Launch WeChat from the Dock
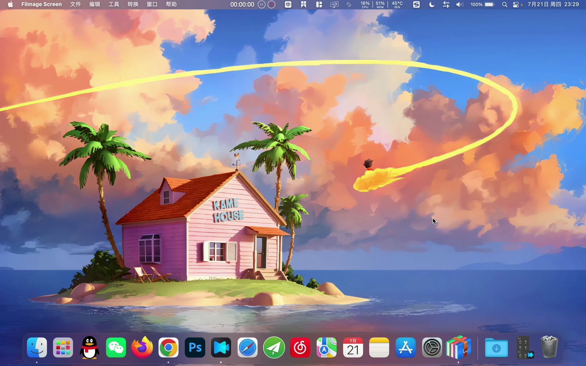The width and height of the screenshot is (586, 366). click(x=116, y=347)
